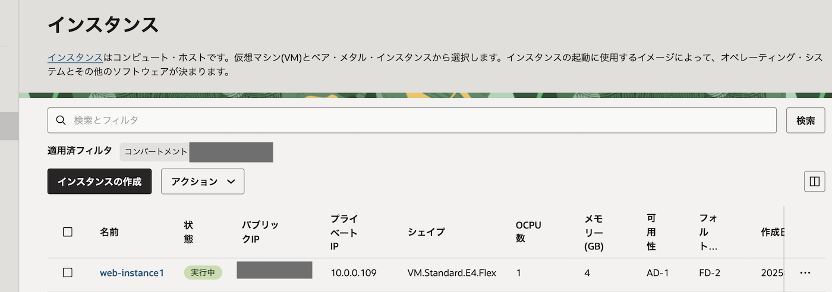Follow the インスタンス link in the description
The image size is (832, 292).
(x=75, y=58)
